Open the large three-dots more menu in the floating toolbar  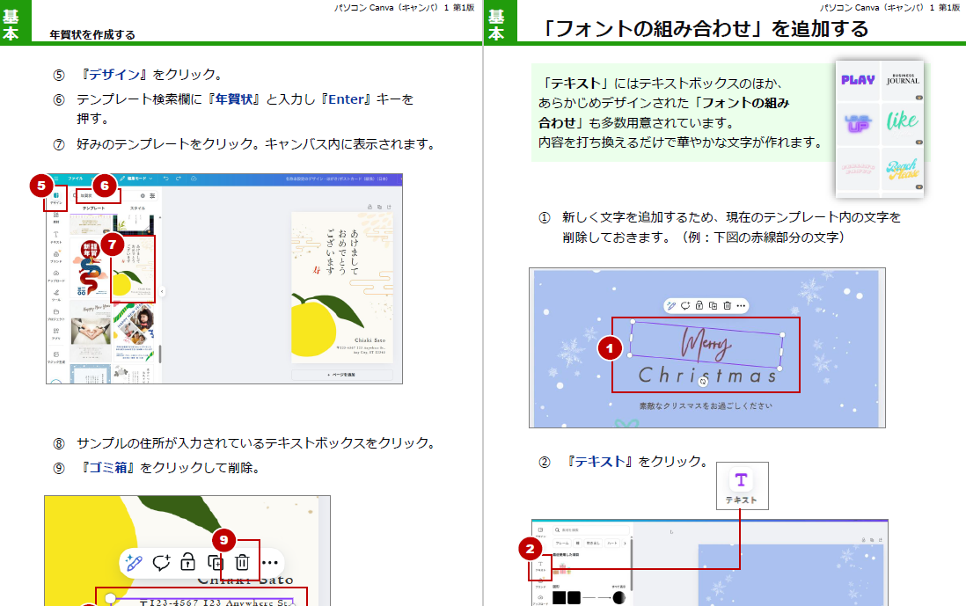tap(270, 562)
